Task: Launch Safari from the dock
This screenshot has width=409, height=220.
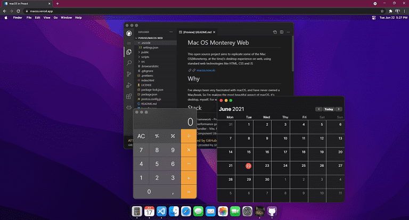Action: (186, 211)
